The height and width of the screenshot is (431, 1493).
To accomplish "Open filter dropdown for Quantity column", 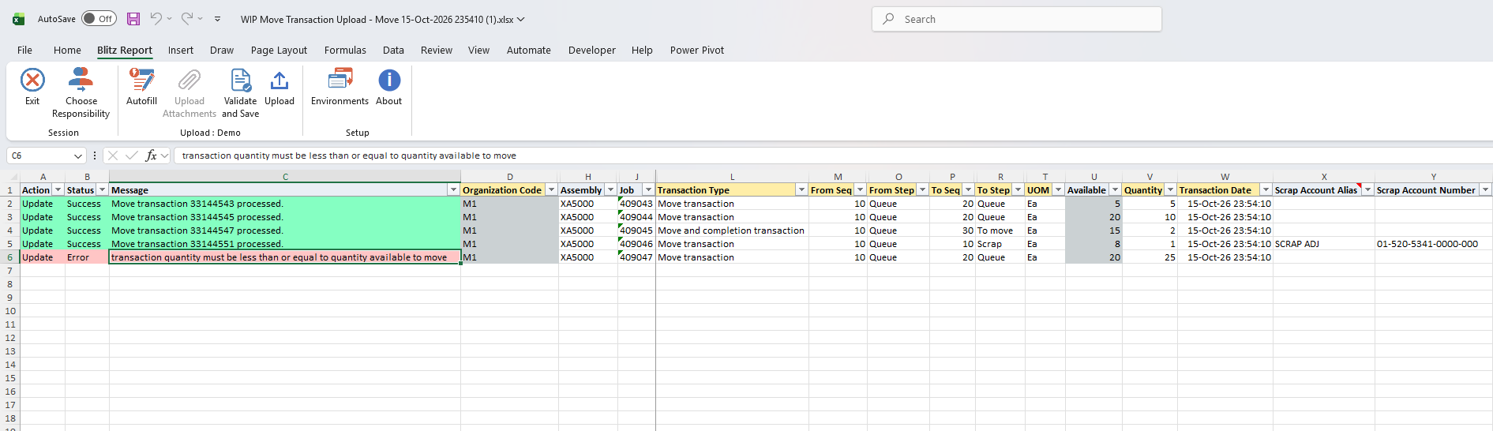I will [x=1170, y=190].
